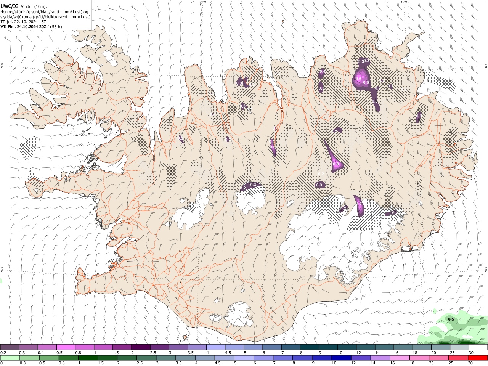Click the '15W' longitude label
The height and width of the screenshot is (366, 488).
coord(404,2)
